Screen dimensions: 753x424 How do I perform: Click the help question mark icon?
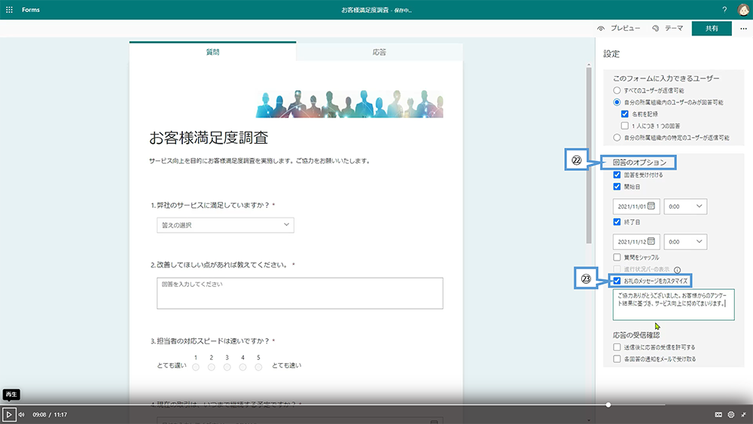pos(724,10)
